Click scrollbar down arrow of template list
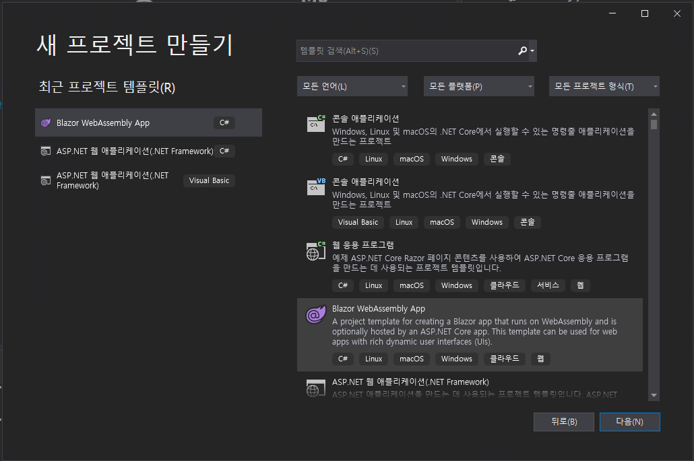The image size is (694, 461). [x=654, y=396]
